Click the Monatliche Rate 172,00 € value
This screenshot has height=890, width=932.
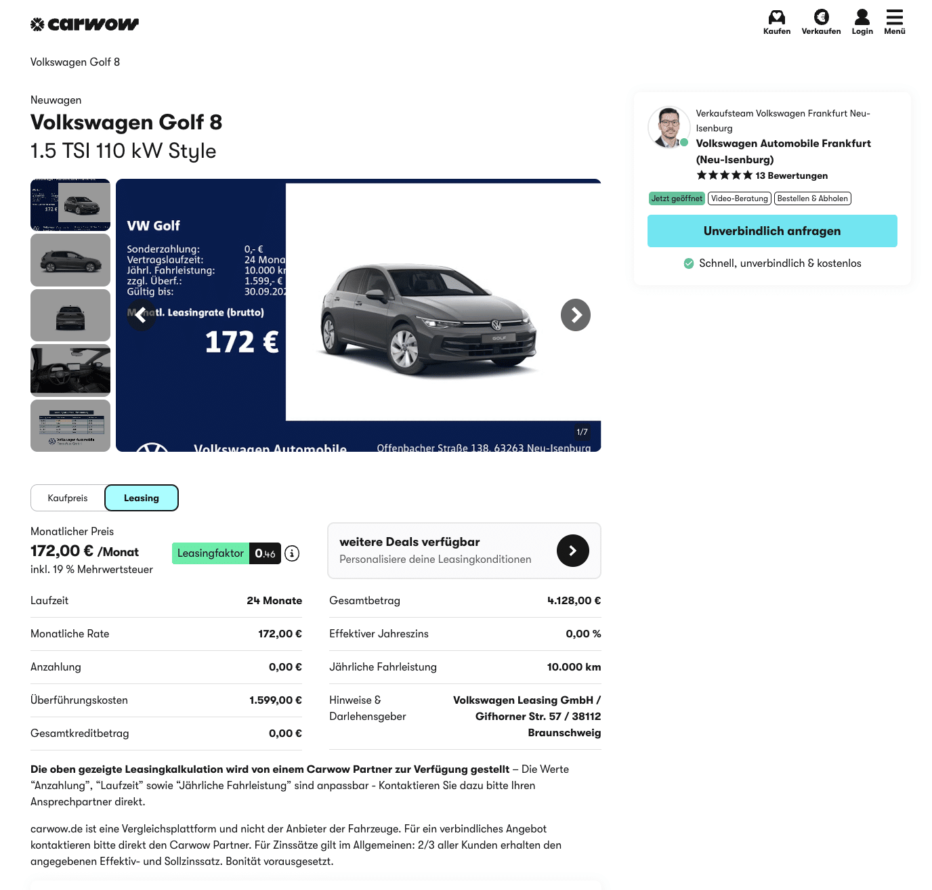click(280, 634)
